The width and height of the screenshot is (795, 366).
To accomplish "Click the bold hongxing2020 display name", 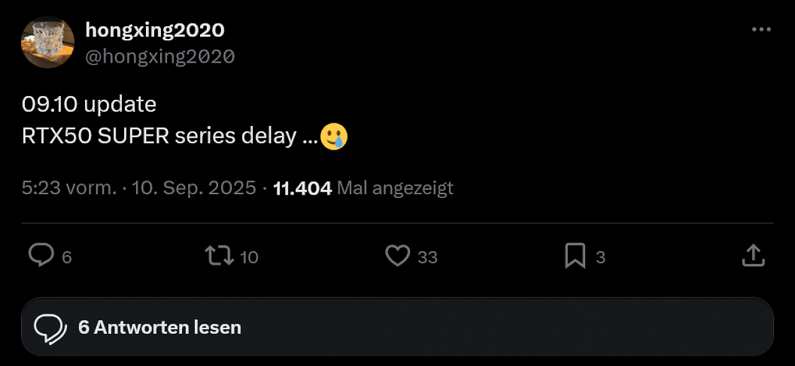I will (x=155, y=29).
